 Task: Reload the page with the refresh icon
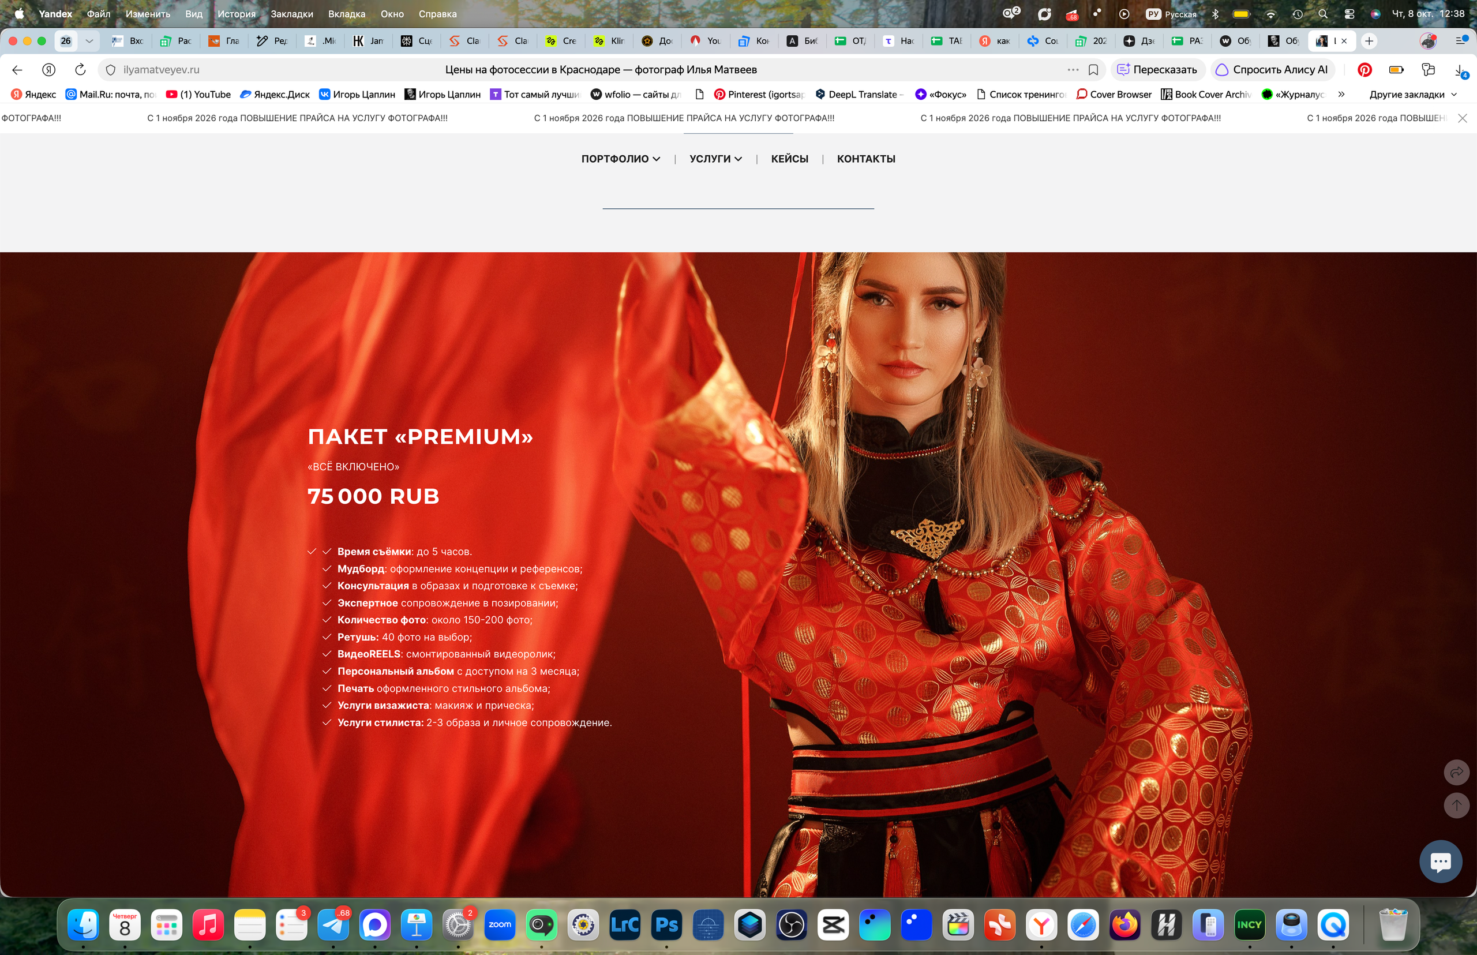click(80, 69)
